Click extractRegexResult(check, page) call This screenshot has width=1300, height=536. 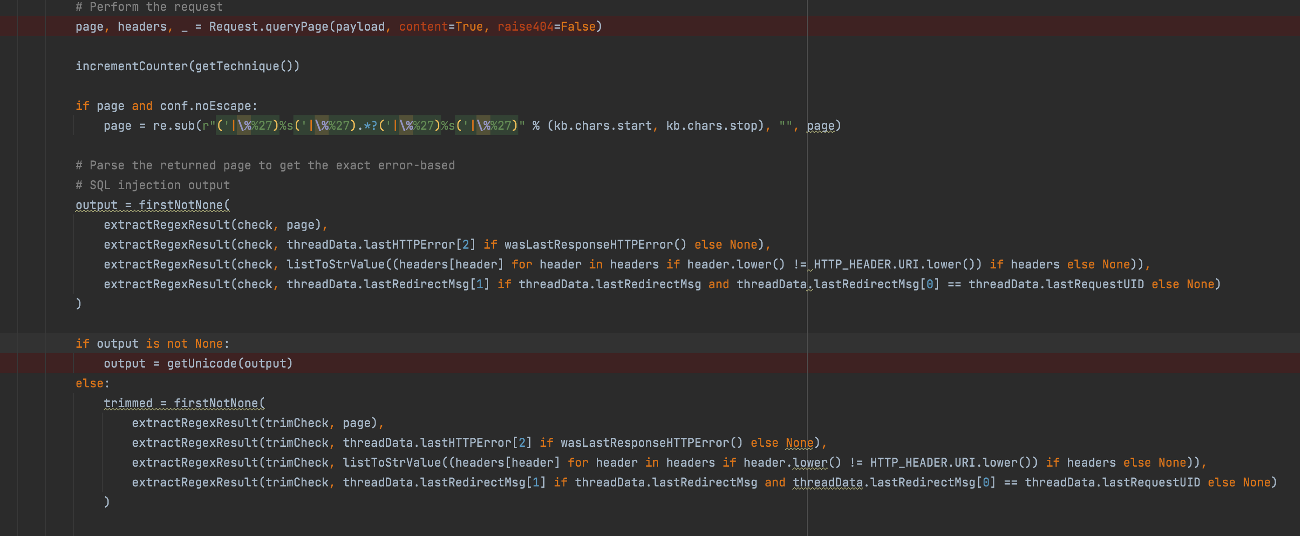(212, 224)
